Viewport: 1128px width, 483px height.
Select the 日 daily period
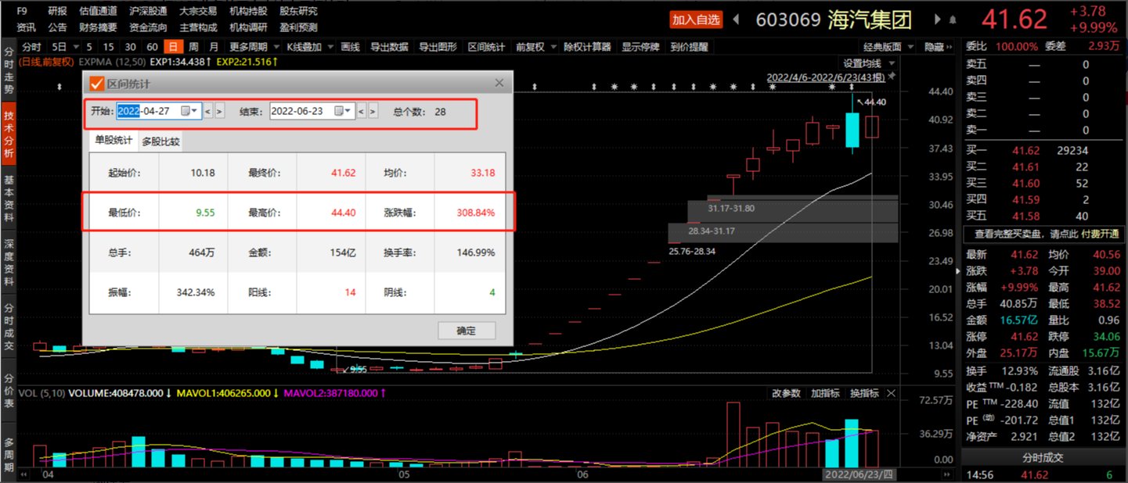pos(175,47)
